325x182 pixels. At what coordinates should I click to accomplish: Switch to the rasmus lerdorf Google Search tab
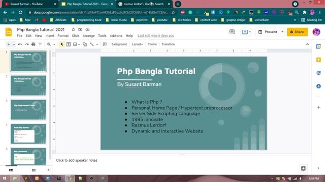coord(144,4)
